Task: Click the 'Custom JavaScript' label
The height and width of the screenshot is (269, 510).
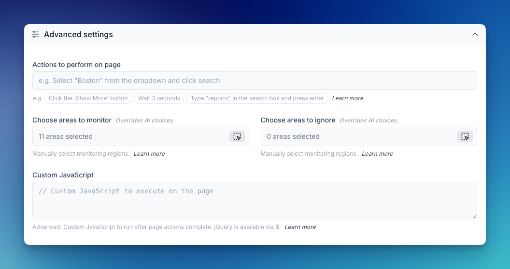Action: (x=63, y=175)
